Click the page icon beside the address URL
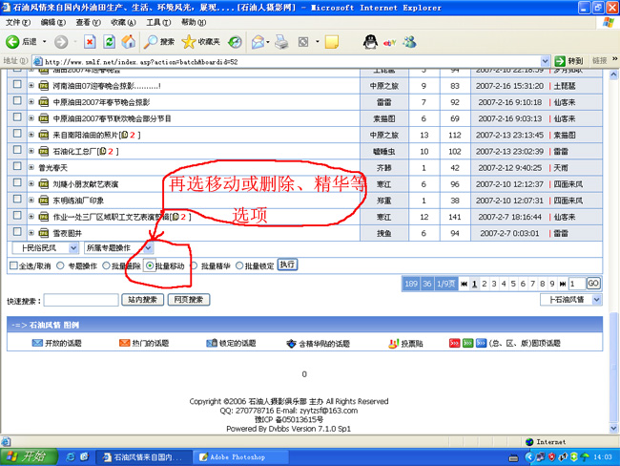Viewport: 620px width, 466px height. point(38,61)
